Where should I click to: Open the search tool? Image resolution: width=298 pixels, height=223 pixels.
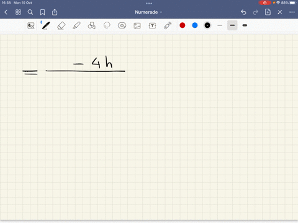(30, 12)
